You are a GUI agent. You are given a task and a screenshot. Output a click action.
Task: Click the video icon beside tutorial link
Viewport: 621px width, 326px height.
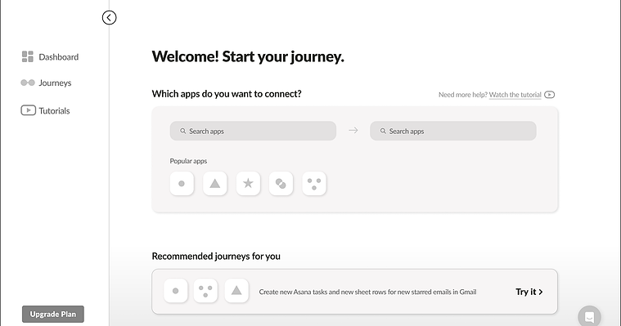[x=549, y=95]
